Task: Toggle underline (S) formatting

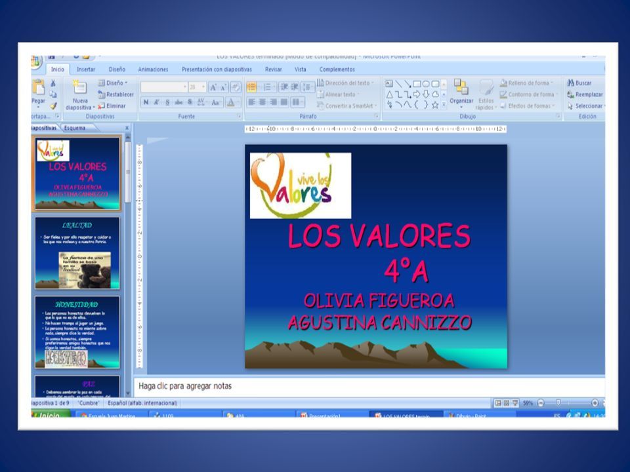Action: [x=167, y=102]
